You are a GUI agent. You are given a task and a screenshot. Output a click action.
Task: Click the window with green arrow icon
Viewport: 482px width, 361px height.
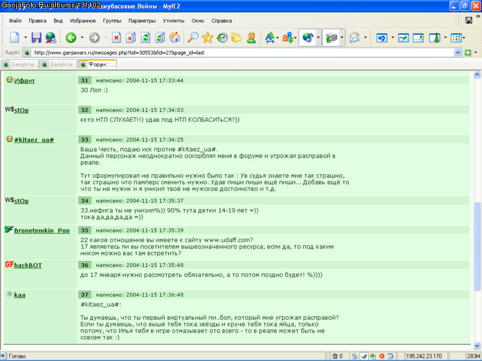[403, 38]
